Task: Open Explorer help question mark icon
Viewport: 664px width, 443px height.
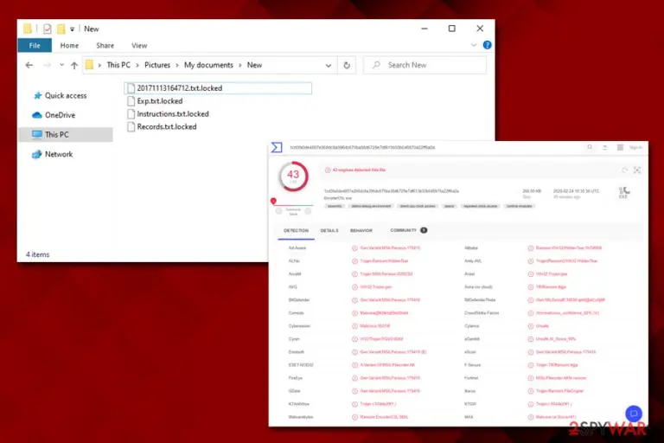Action: pyautogui.click(x=487, y=45)
